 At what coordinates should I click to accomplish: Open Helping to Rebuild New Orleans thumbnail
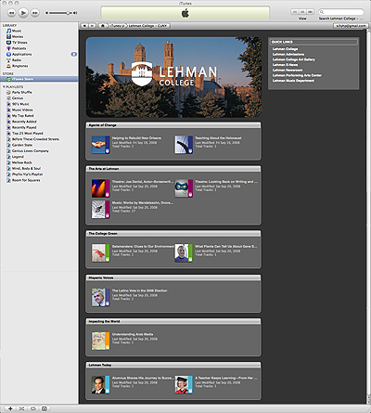pyautogui.click(x=100, y=145)
